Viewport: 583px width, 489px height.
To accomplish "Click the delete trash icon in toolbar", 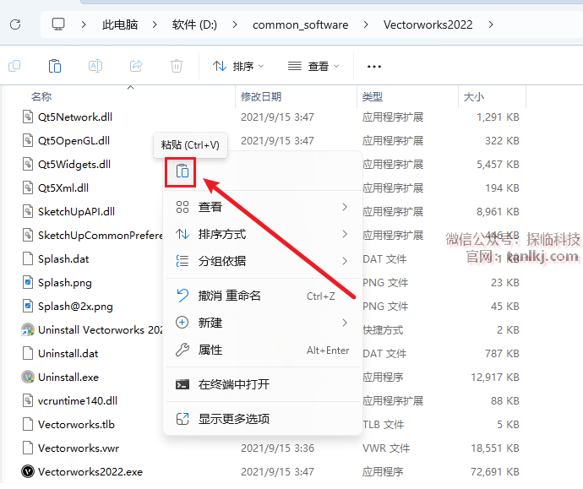I will (177, 66).
